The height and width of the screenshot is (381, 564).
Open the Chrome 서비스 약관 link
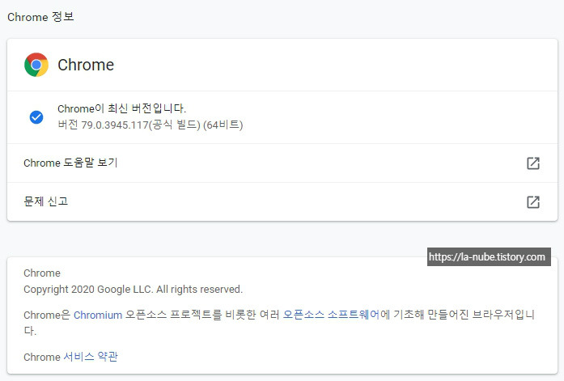point(91,357)
